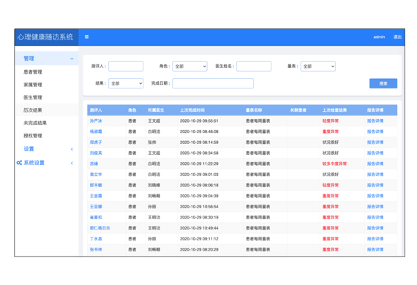Click the 心理健康随访系统 title
The image size is (417, 285).
click(45, 37)
